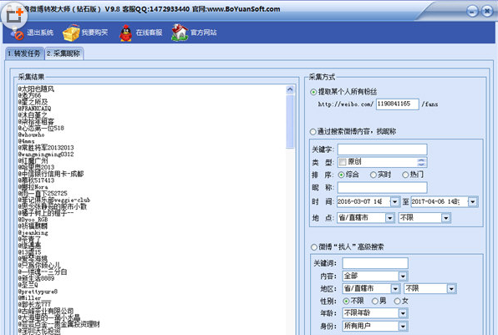Screen dimensions: 498x335
Task: Open the start date dropdown 2016-03-07
Action: [394, 201]
